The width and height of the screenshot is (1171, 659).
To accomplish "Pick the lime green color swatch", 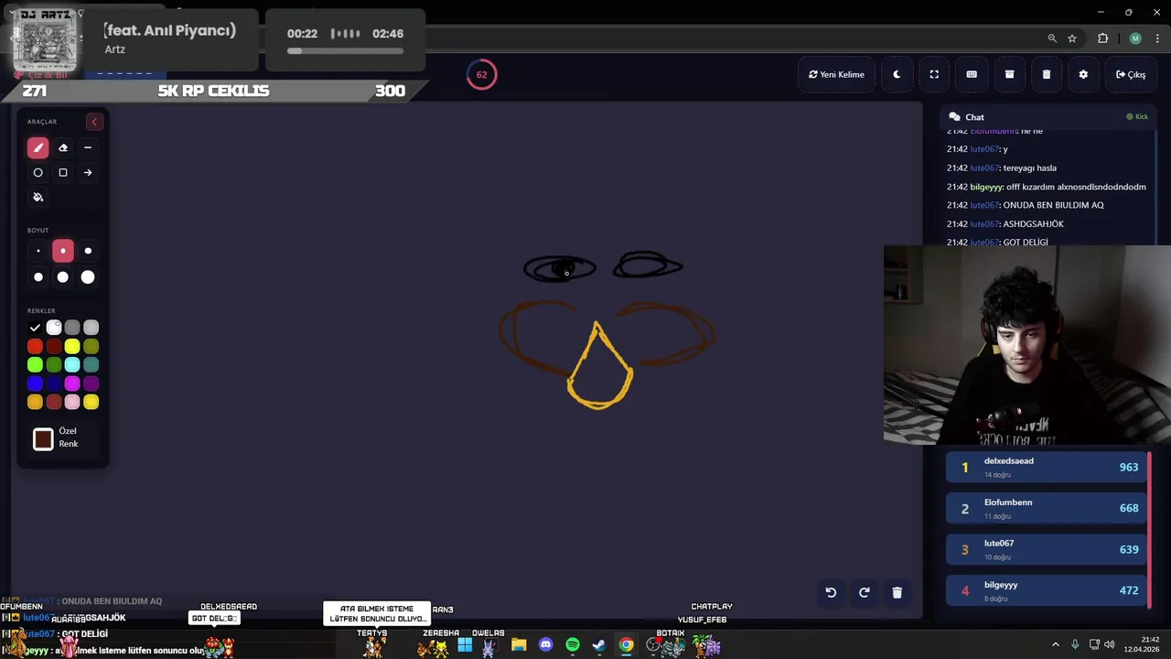I will point(35,365).
